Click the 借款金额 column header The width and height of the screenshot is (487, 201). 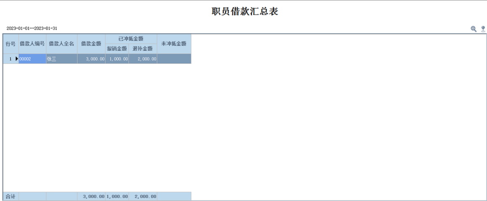91,44
